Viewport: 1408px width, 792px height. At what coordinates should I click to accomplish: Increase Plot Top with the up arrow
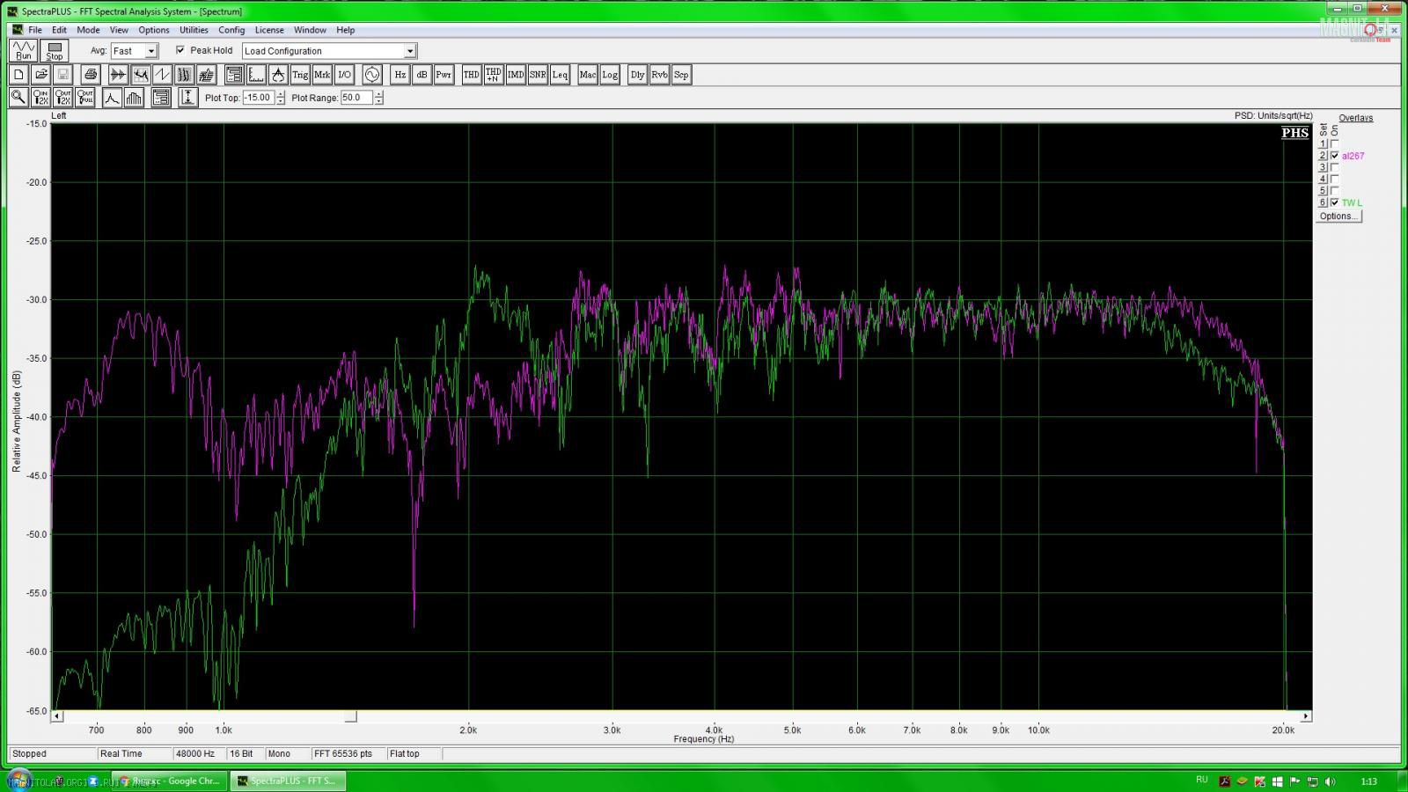pyautogui.click(x=281, y=94)
